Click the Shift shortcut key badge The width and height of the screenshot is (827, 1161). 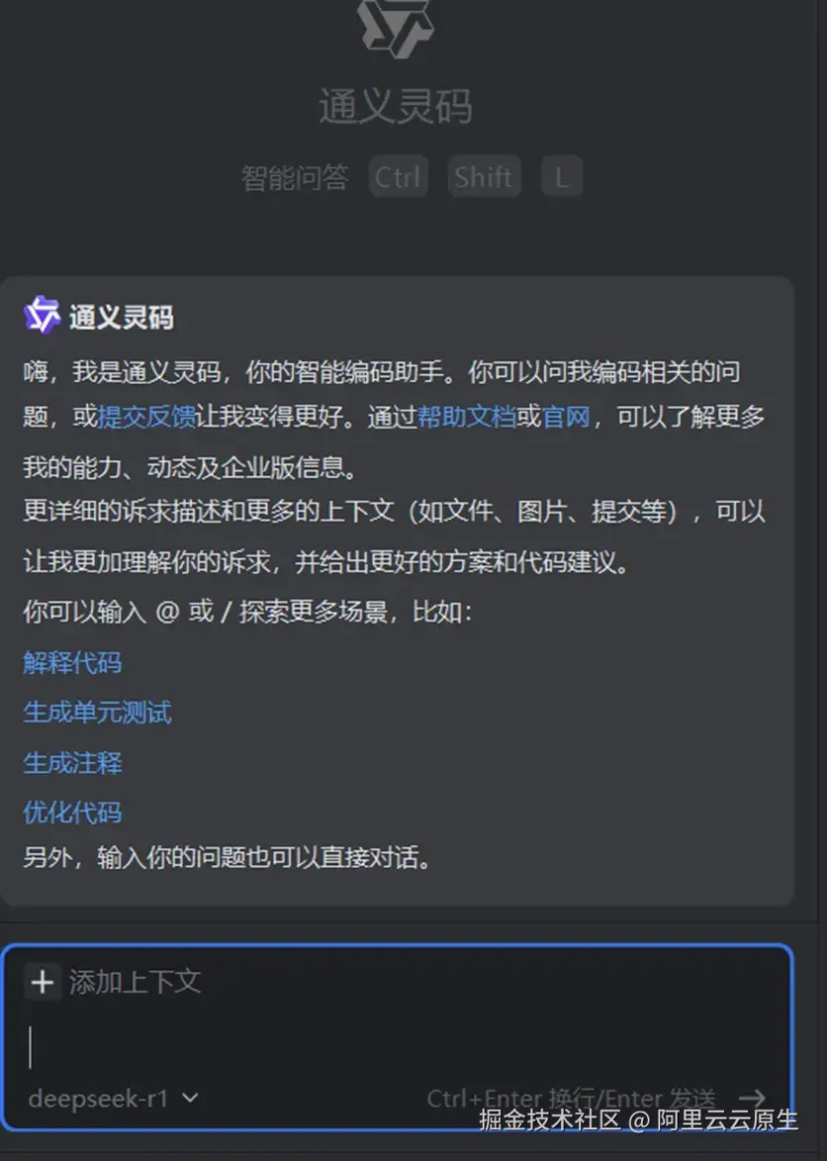484,176
